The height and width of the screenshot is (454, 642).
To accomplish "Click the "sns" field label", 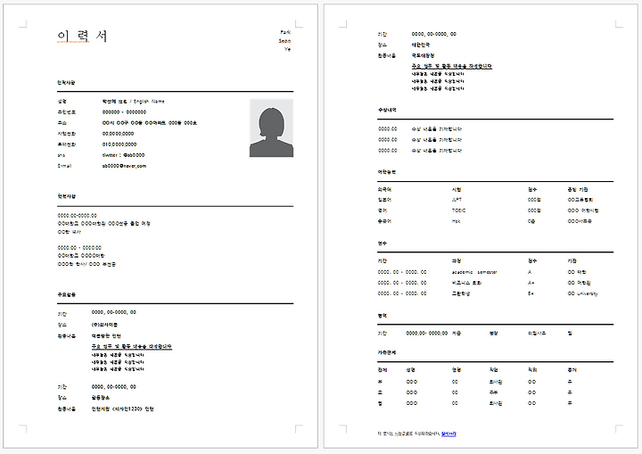I will [61, 155].
